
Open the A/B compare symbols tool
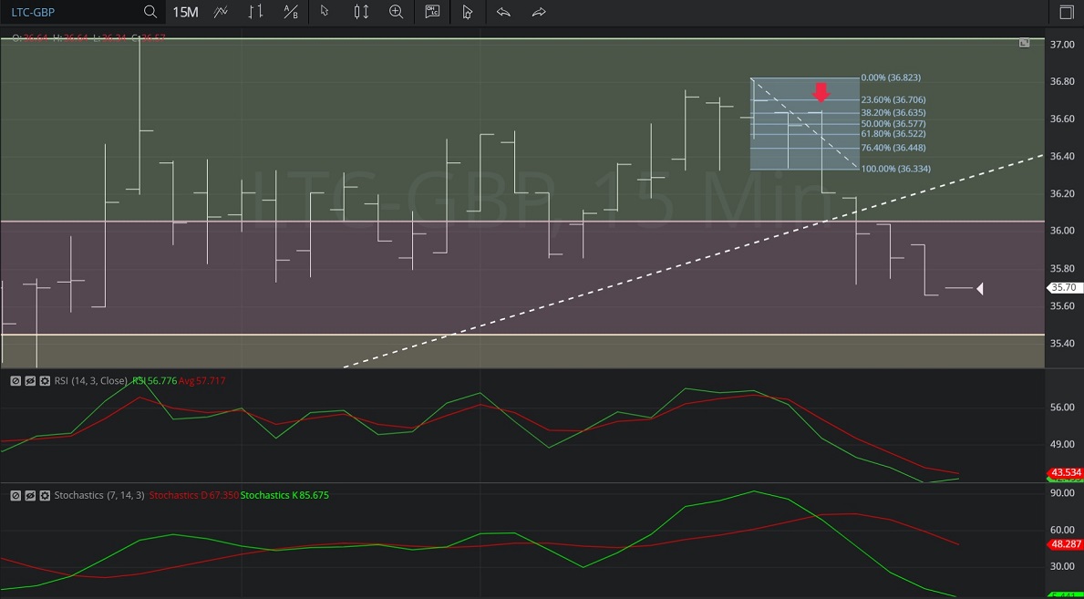291,12
